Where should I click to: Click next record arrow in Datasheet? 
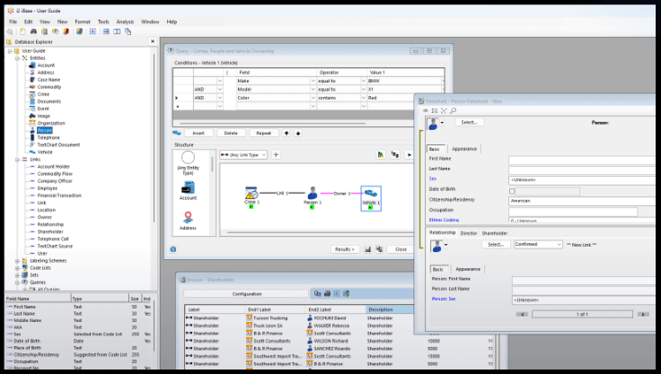coord(643,314)
